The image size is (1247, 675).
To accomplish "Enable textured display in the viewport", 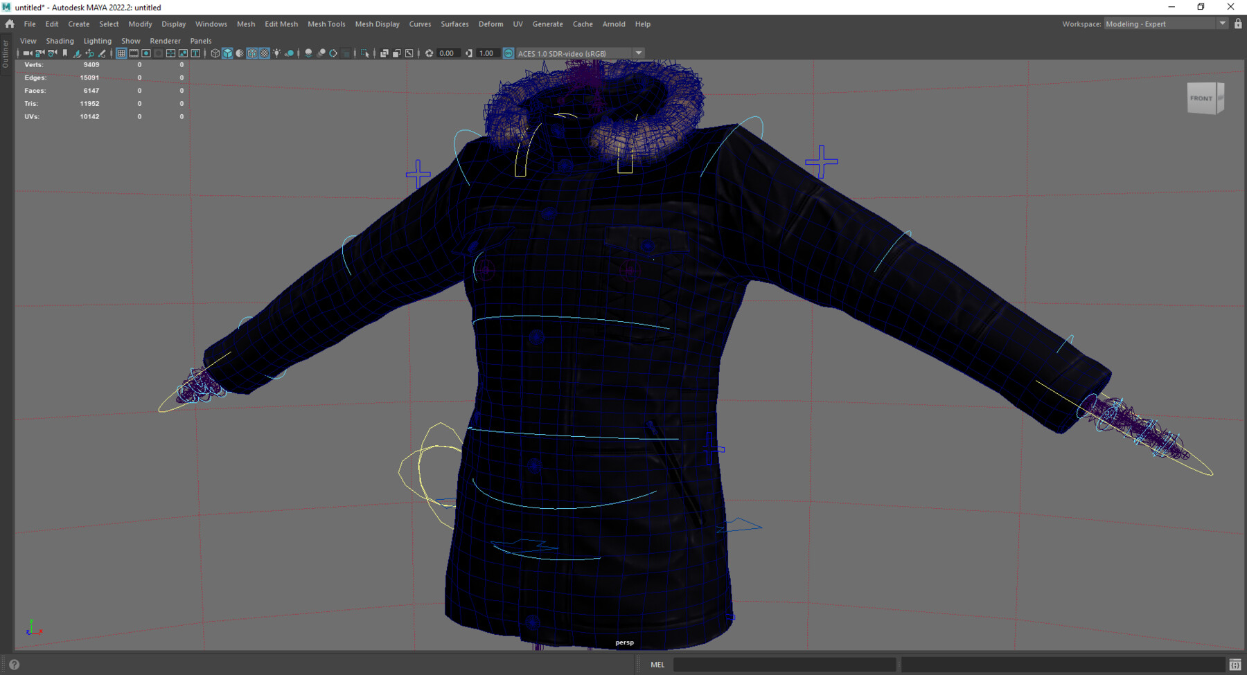I will pos(264,53).
